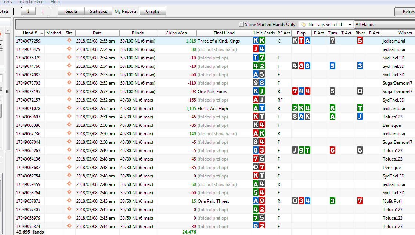Select the T tournament toggle

tap(43, 11)
